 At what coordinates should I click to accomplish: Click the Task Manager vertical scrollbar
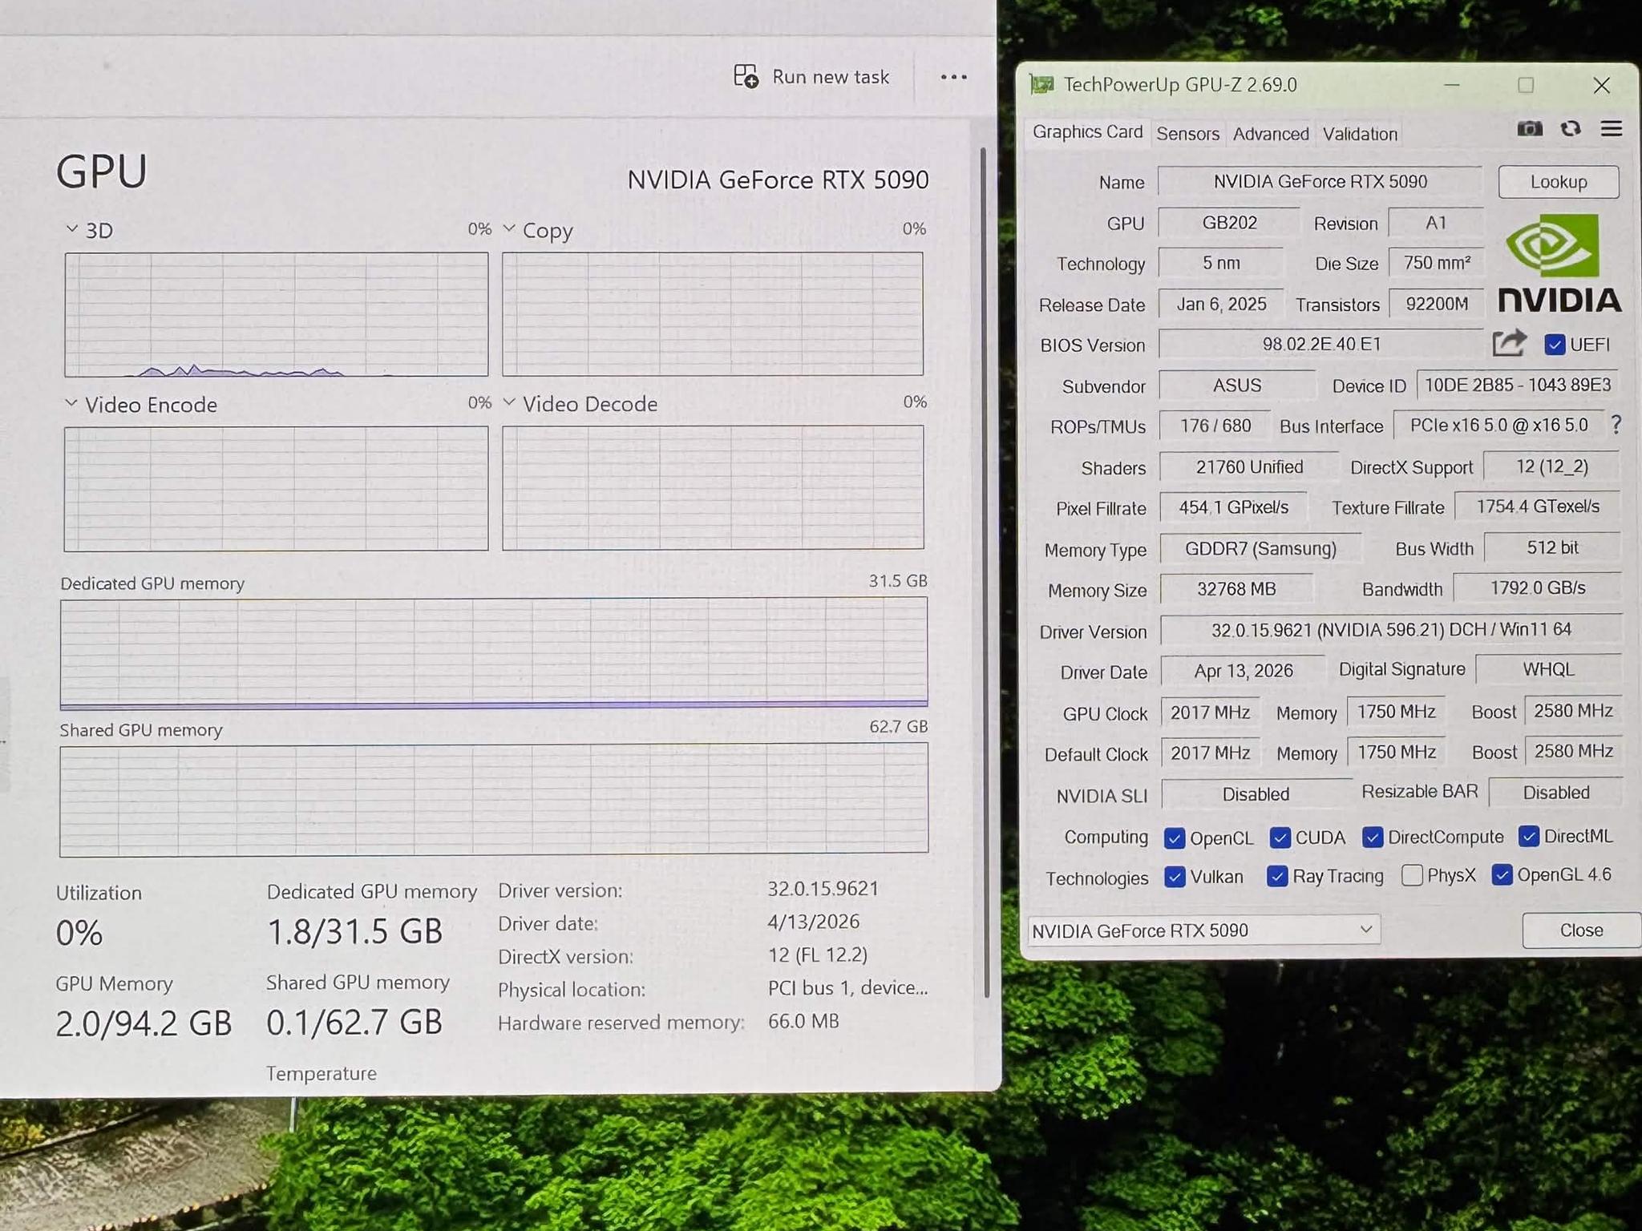985,573
